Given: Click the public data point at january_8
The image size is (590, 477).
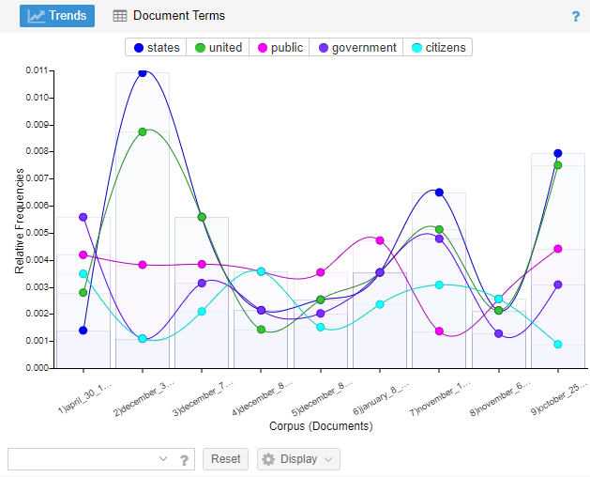Looking at the screenshot, I should 380,240.
